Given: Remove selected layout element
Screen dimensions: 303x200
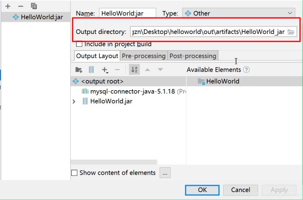Looking at the screenshot, I should [117, 69].
